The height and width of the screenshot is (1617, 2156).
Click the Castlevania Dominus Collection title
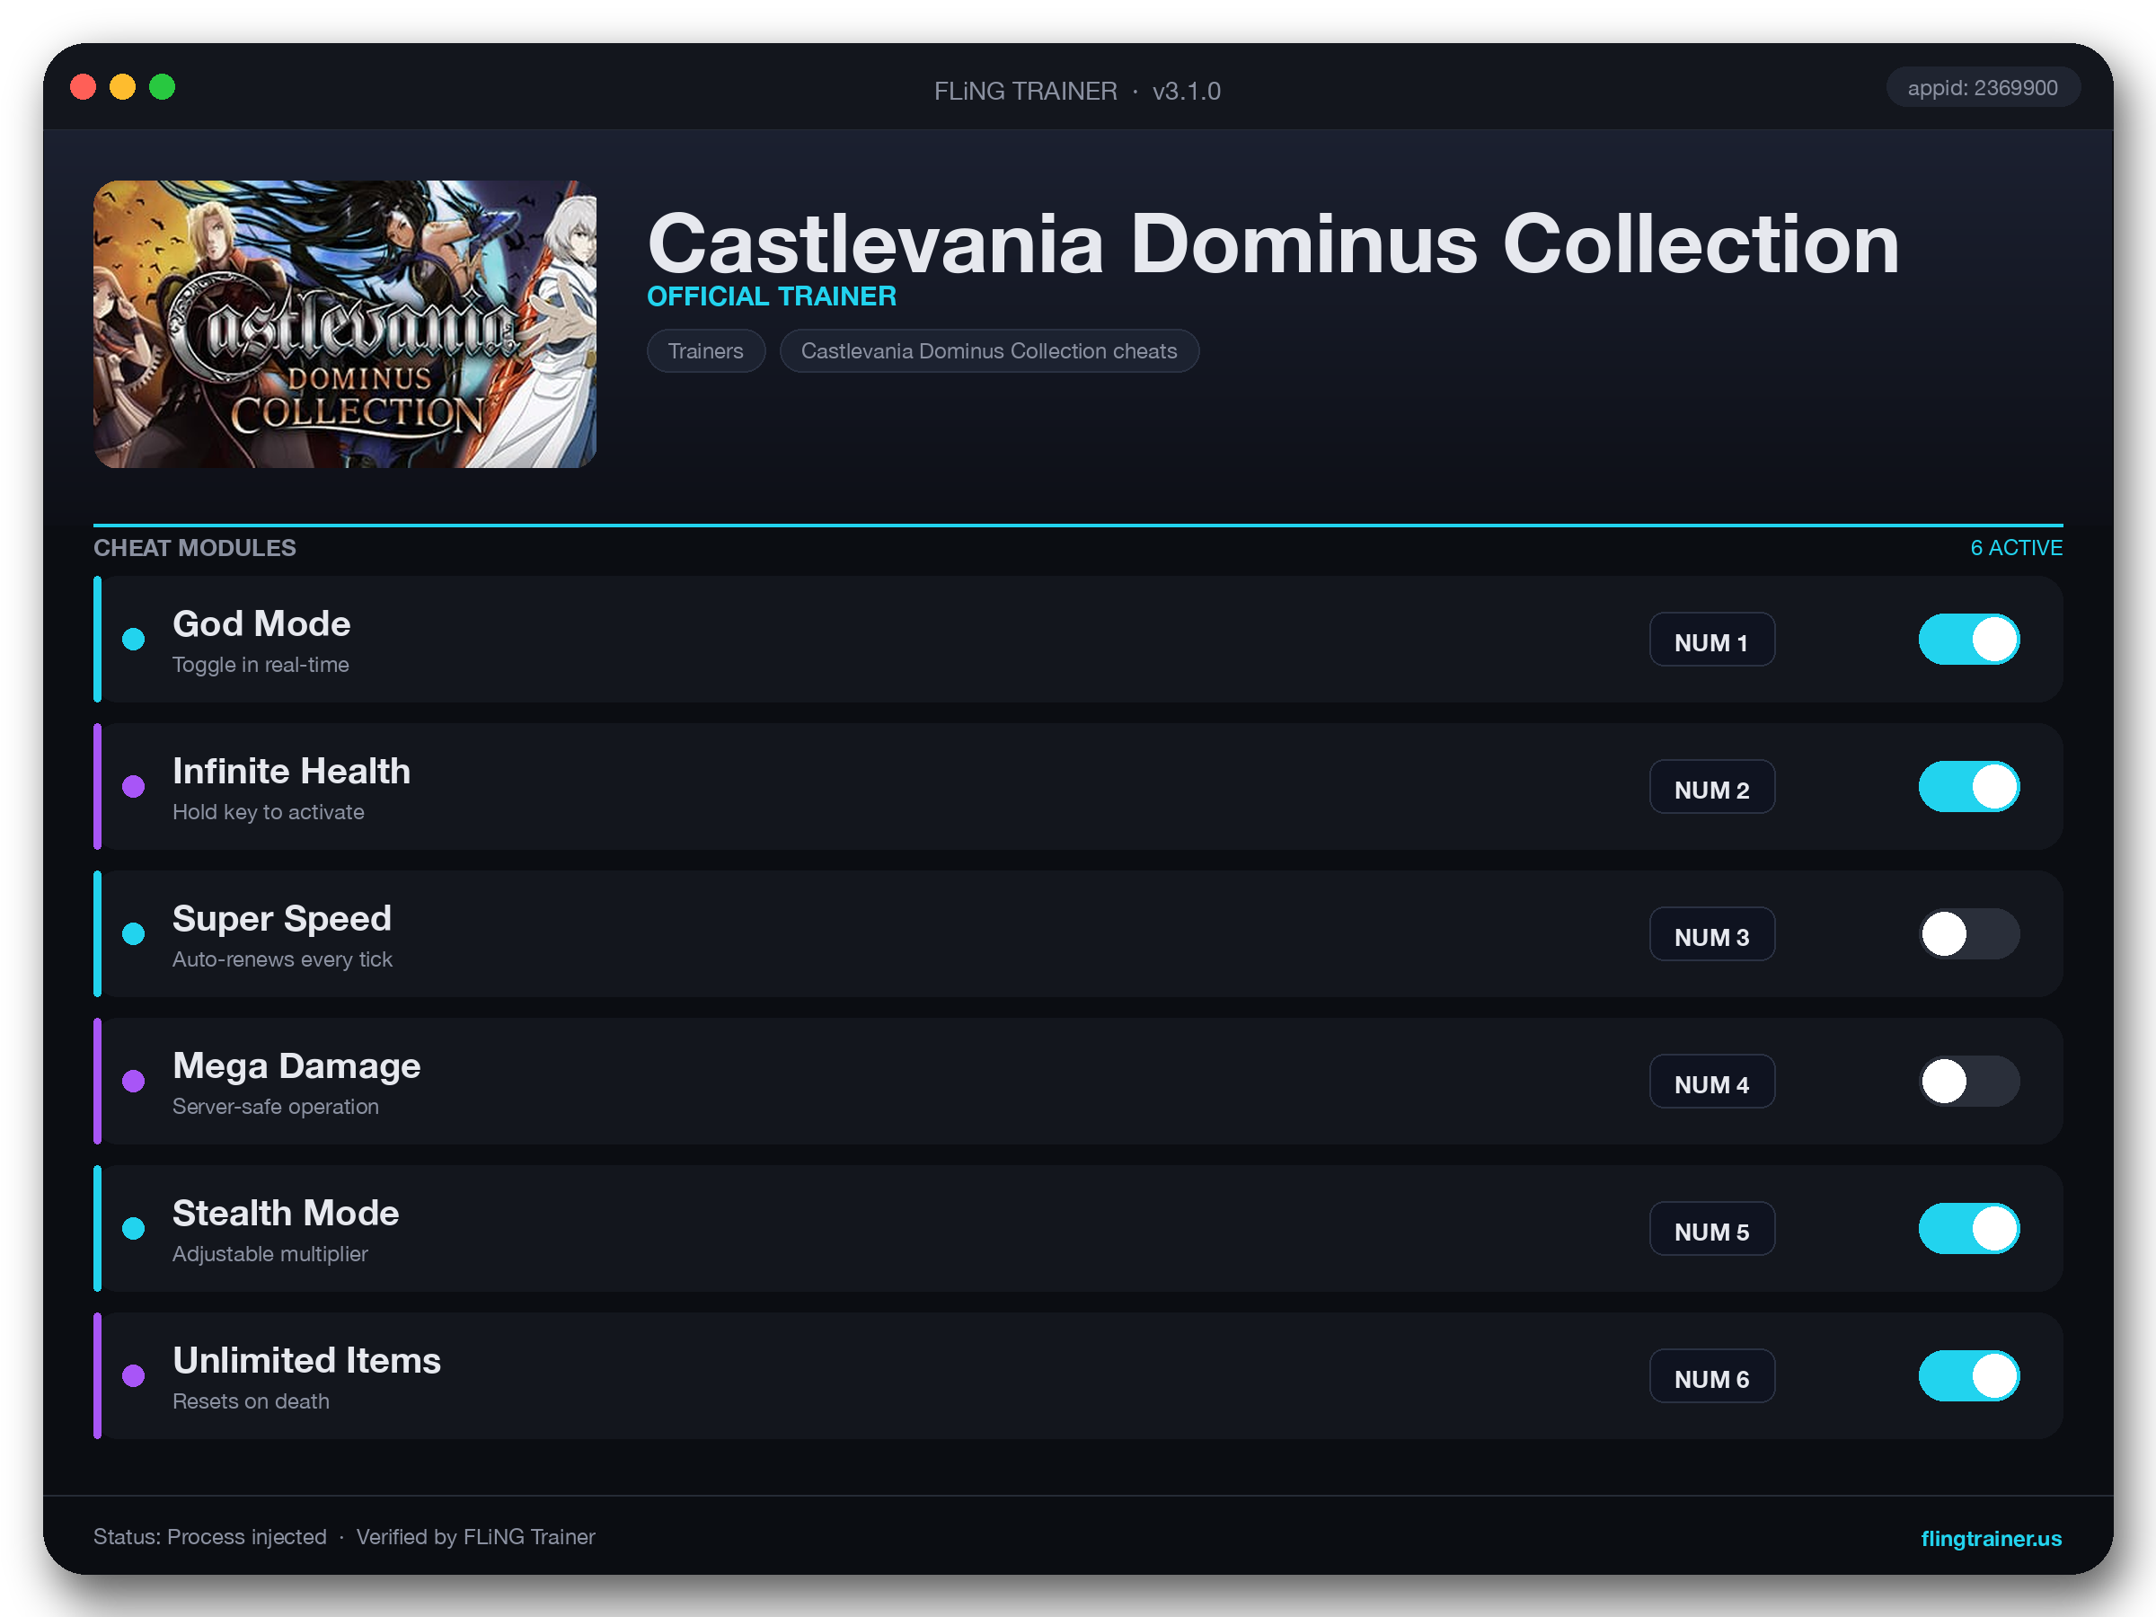click(1273, 243)
